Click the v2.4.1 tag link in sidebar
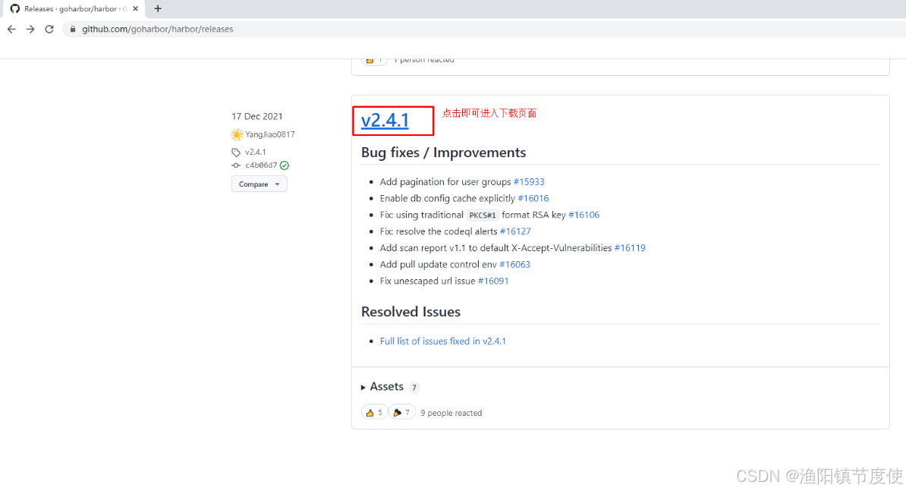 pyautogui.click(x=256, y=152)
